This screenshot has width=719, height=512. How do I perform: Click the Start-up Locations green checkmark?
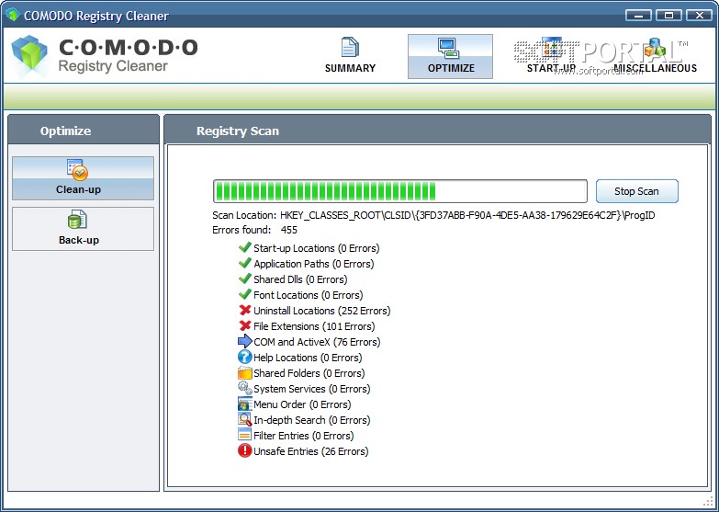tap(245, 247)
